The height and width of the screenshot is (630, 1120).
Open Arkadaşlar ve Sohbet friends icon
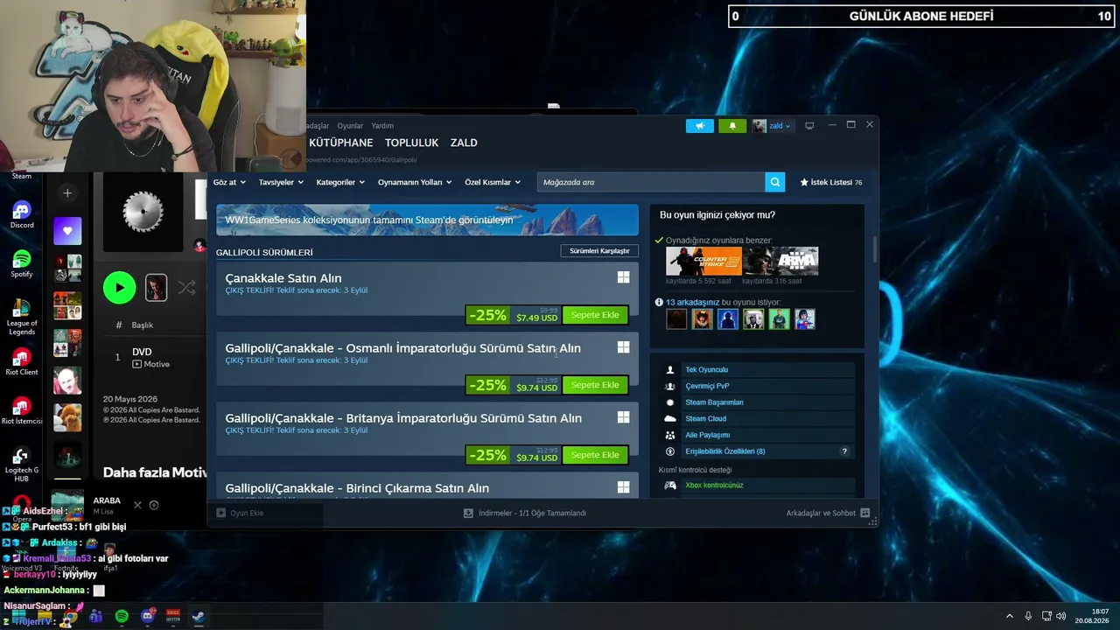click(x=865, y=513)
